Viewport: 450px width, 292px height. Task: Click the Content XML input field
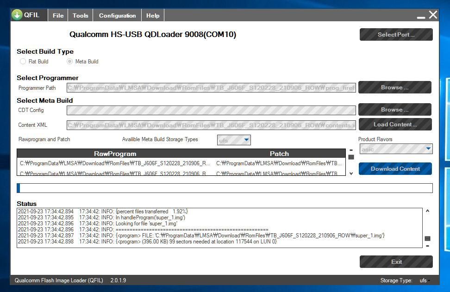pyautogui.click(x=211, y=125)
